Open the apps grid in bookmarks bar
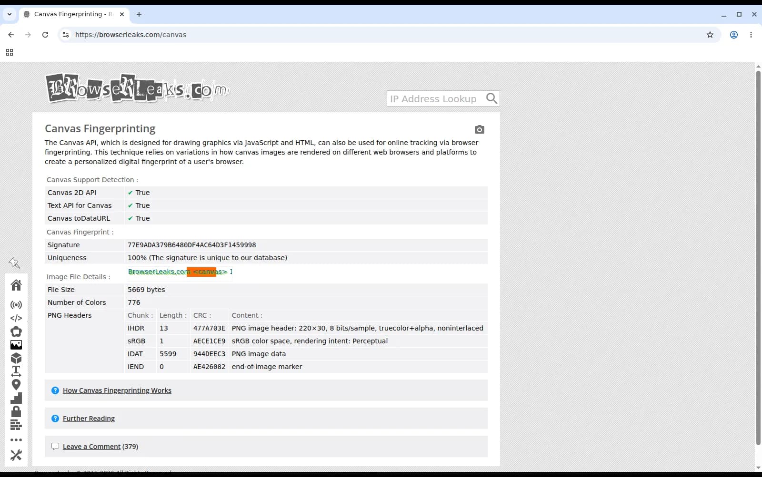Viewport: 762px width, 477px height. (10, 52)
